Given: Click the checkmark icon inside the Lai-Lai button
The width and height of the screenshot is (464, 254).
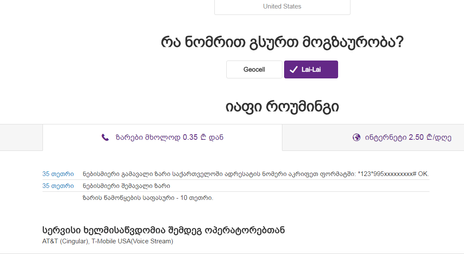Looking at the screenshot, I should pyautogui.click(x=294, y=69).
